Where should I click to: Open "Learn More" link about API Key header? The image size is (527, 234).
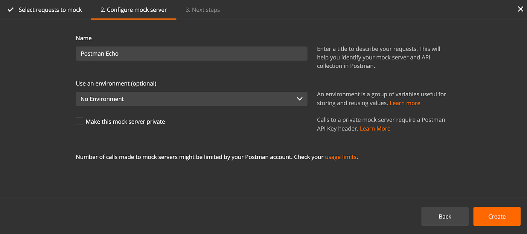click(375, 129)
